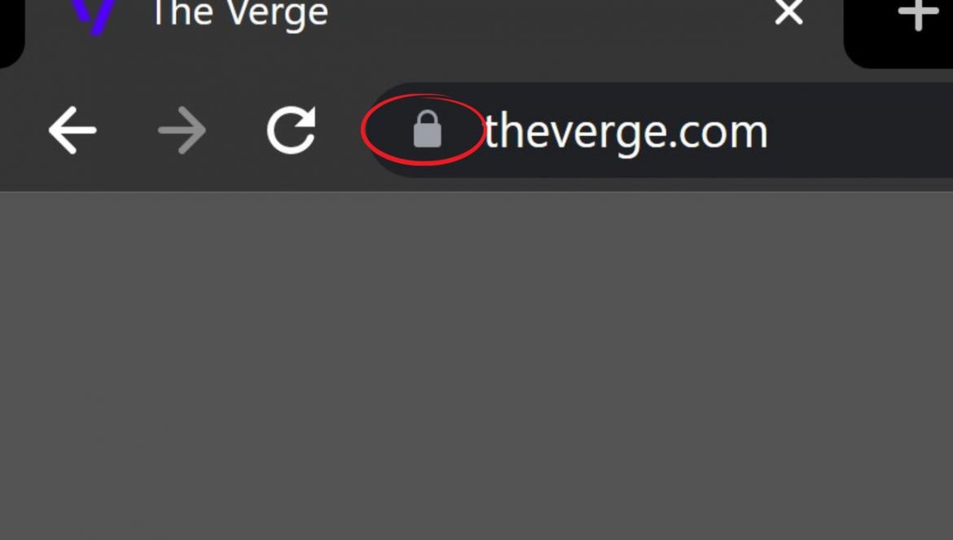
Task: Go back using the left arrow button
Action: 72,130
